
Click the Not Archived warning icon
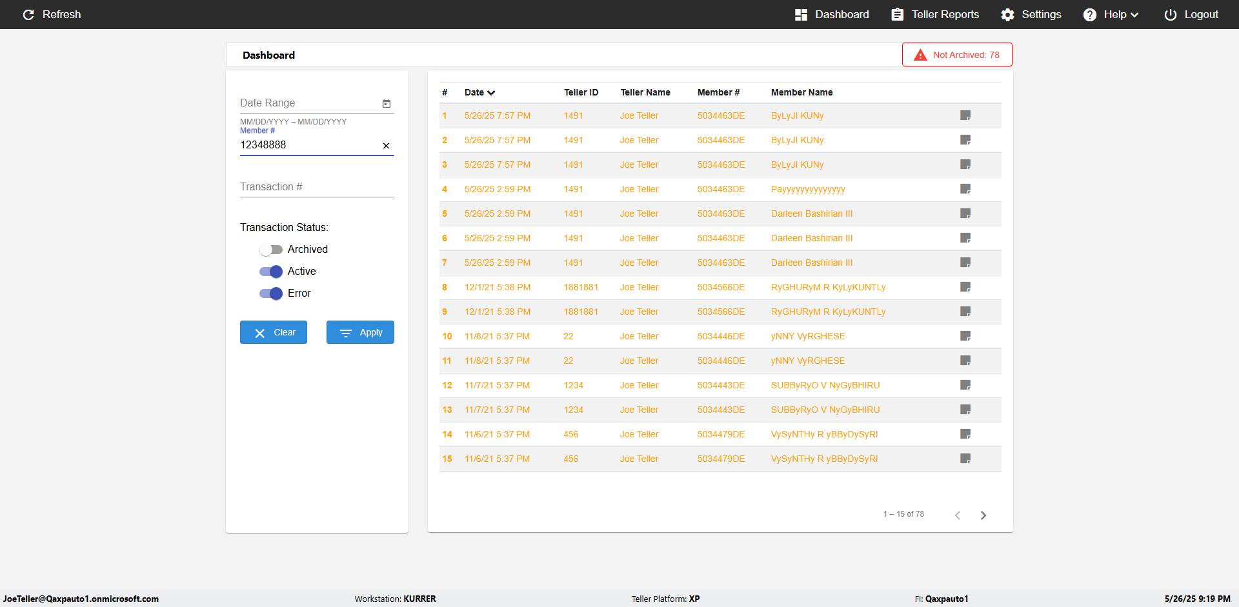point(921,55)
